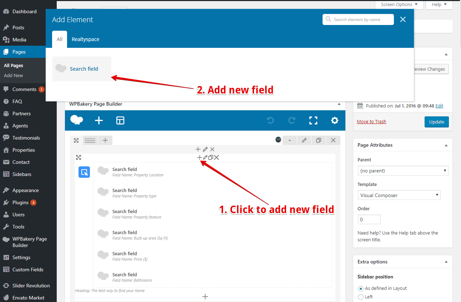Viewport: 461px width, 302px height.
Task: Open the Parent page dropdown
Action: [x=403, y=171]
